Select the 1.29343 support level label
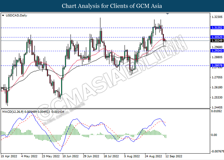224x160 pixels. click(x=217, y=51)
